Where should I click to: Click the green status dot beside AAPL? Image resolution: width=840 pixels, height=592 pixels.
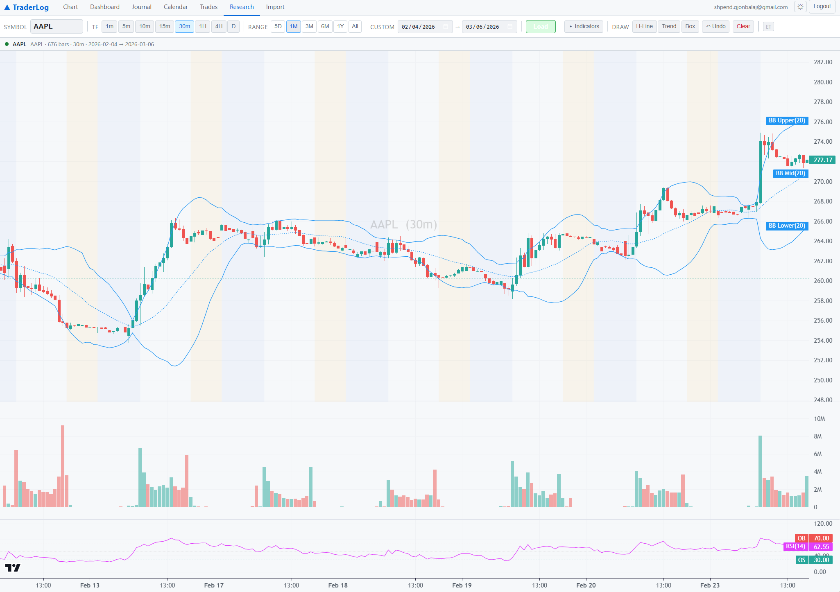pyautogui.click(x=6, y=43)
